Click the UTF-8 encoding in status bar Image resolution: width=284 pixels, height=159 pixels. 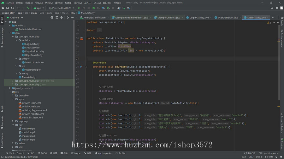259,157
